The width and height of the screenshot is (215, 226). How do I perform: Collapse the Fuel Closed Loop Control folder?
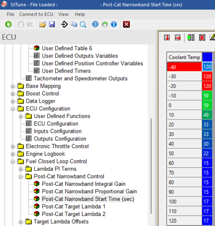[13, 162]
